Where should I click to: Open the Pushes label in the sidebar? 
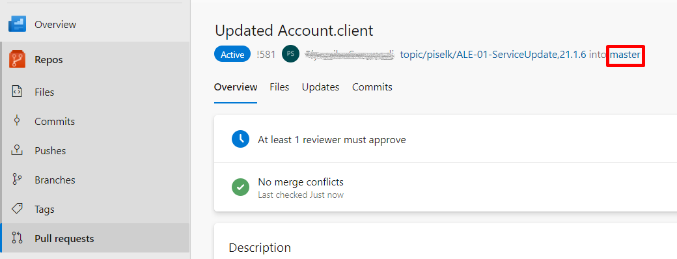pyautogui.click(x=51, y=151)
